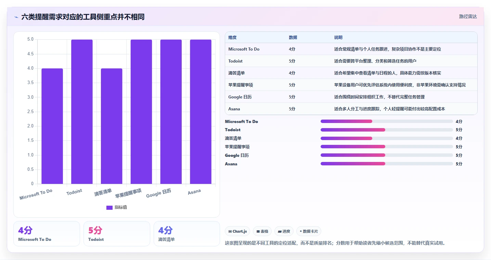This screenshot has width=491, height=260.
Task: Click the Google 日历 x-axis label under the chart
Action: click(x=159, y=193)
